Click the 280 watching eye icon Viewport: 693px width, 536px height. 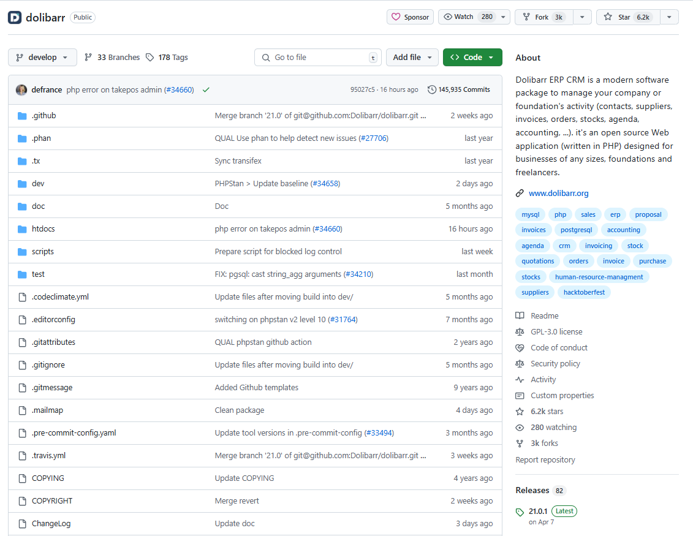pyautogui.click(x=520, y=428)
